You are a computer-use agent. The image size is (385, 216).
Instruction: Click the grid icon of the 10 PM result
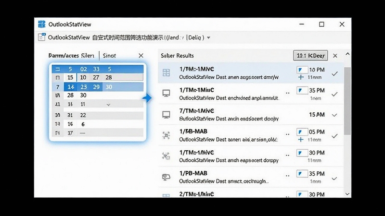tap(166, 72)
